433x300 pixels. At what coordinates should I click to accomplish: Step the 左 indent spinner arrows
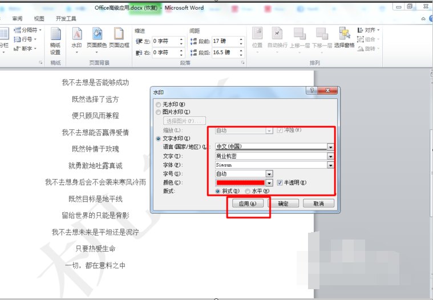pos(181,42)
